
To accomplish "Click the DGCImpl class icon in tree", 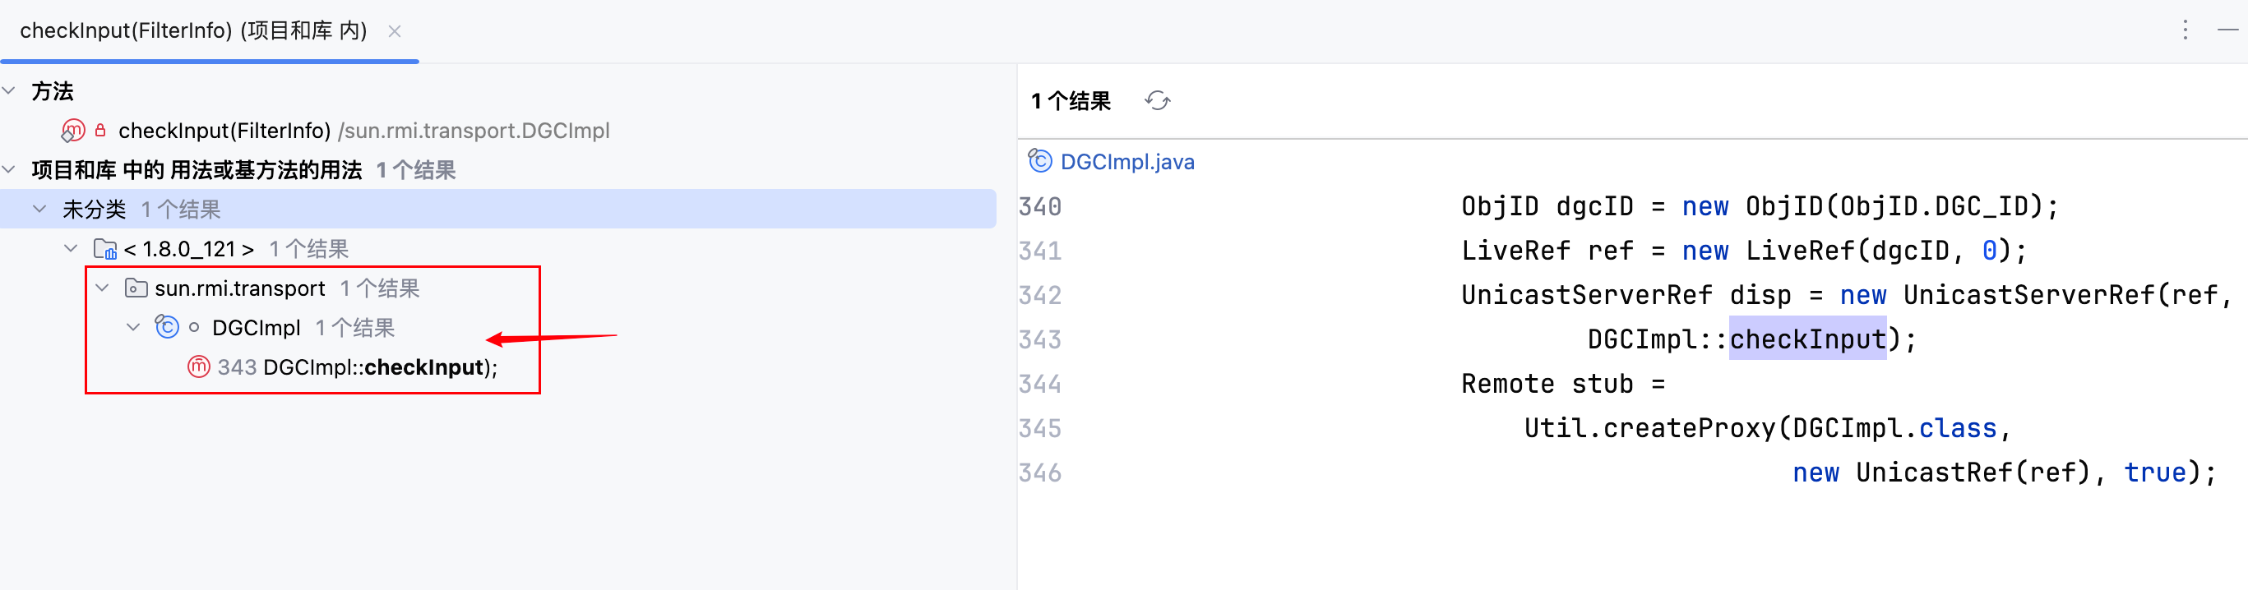I will [x=167, y=328].
